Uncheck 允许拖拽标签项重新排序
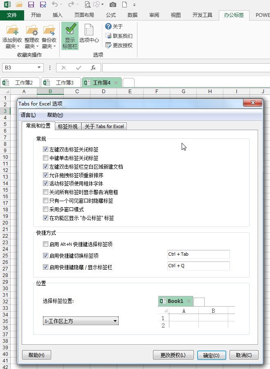The height and width of the screenshot is (369, 270). (x=45, y=175)
